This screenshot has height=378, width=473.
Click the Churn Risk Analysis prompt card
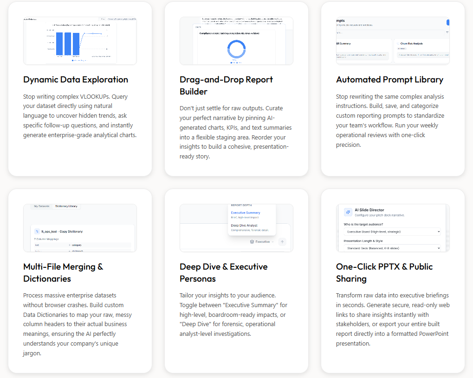click(x=421, y=50)
